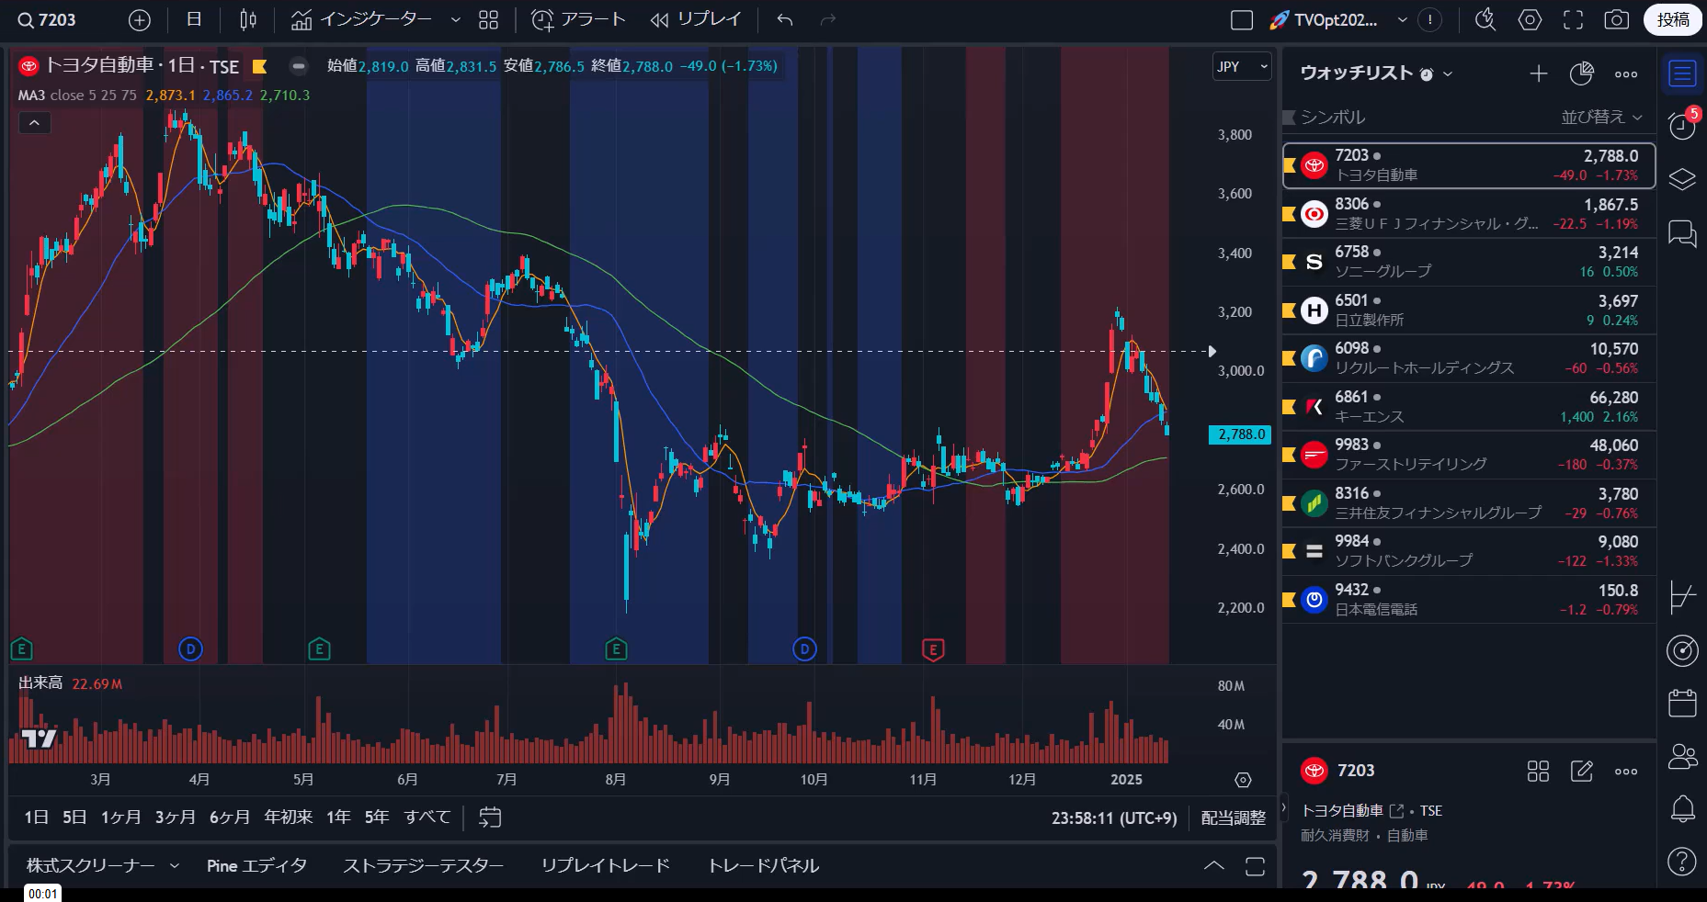The height and width of the screenshot is (902, 1707).
Task: Open help center question icon
Action: [1682, 862]
